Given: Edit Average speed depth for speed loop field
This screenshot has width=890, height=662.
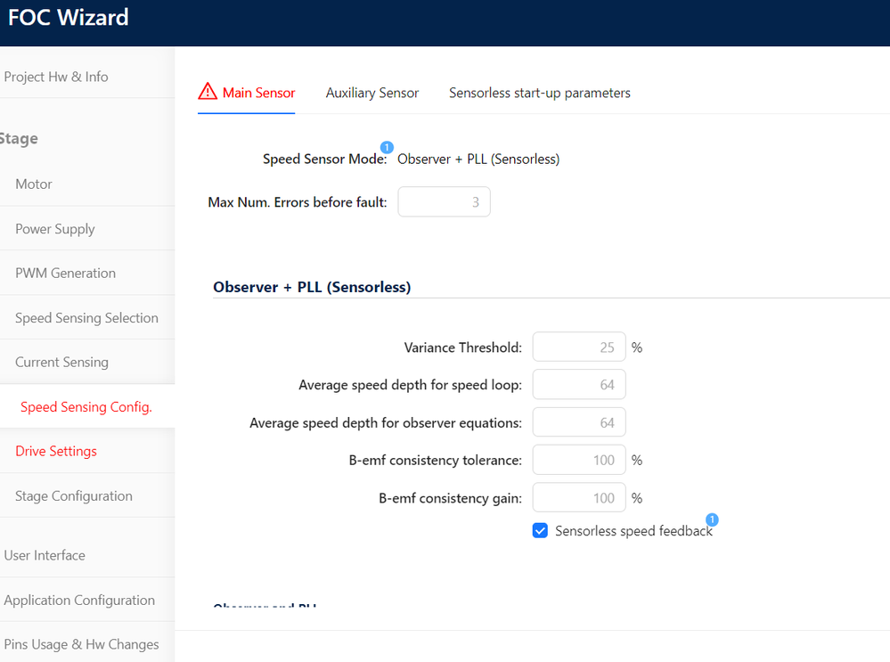Looking at the screenshot, I should click(x=579, y=384).
